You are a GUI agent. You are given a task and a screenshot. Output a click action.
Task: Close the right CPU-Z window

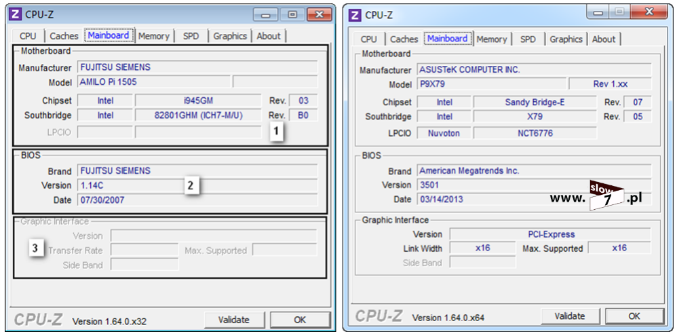click(x=649, y=12)
